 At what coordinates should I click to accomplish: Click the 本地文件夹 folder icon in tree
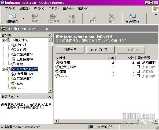[x=8, y=40]
